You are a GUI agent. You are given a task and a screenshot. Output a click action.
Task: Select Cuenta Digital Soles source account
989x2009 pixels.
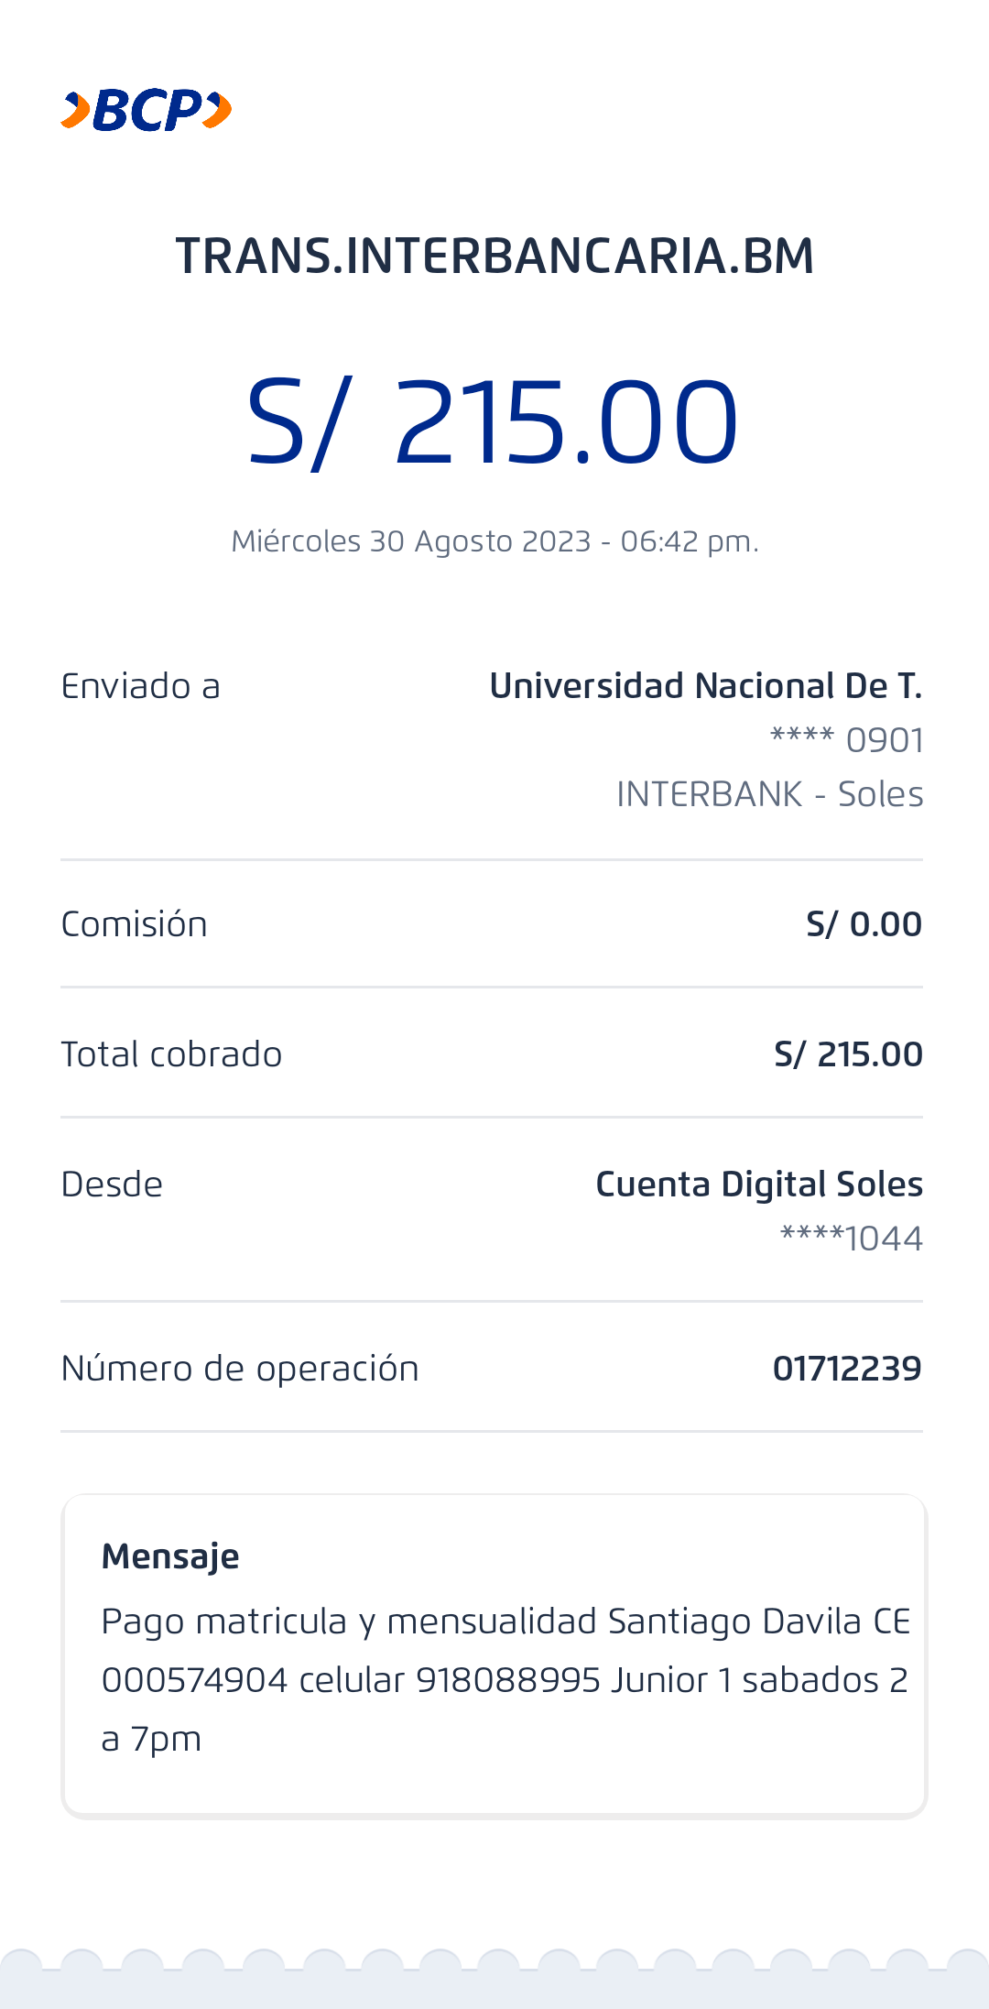pyautogui.click(x=758, y=1185)
